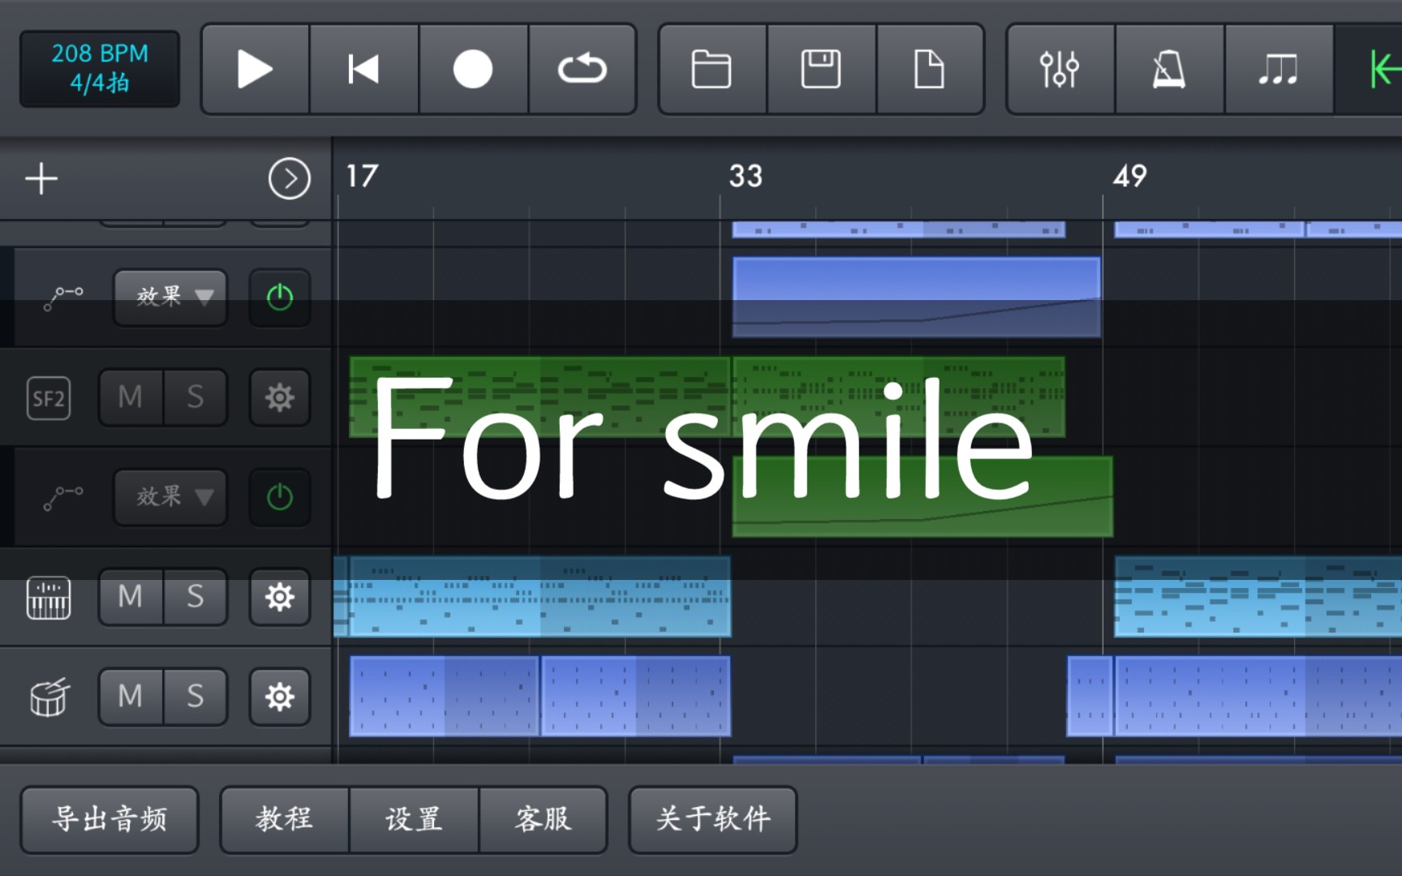
Task: Select the cyan keyboard clip starting at bar 17
Action: point(540,596)
